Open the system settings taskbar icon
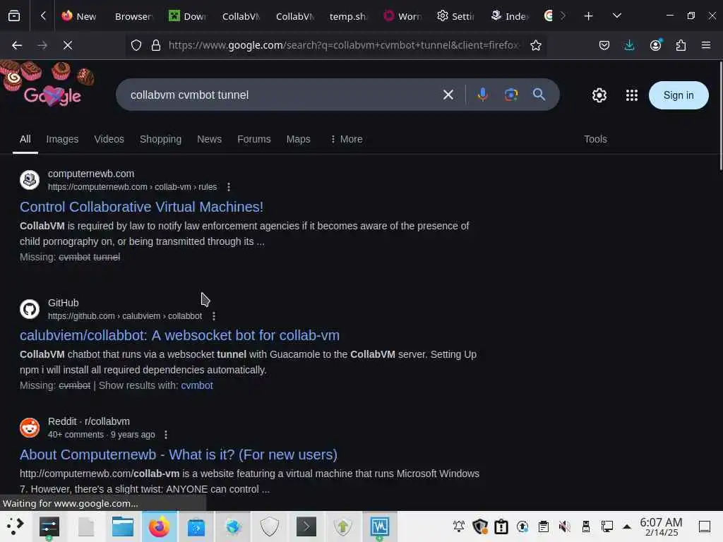The height and width of the screenshot is (542, 723). [49, 526]
